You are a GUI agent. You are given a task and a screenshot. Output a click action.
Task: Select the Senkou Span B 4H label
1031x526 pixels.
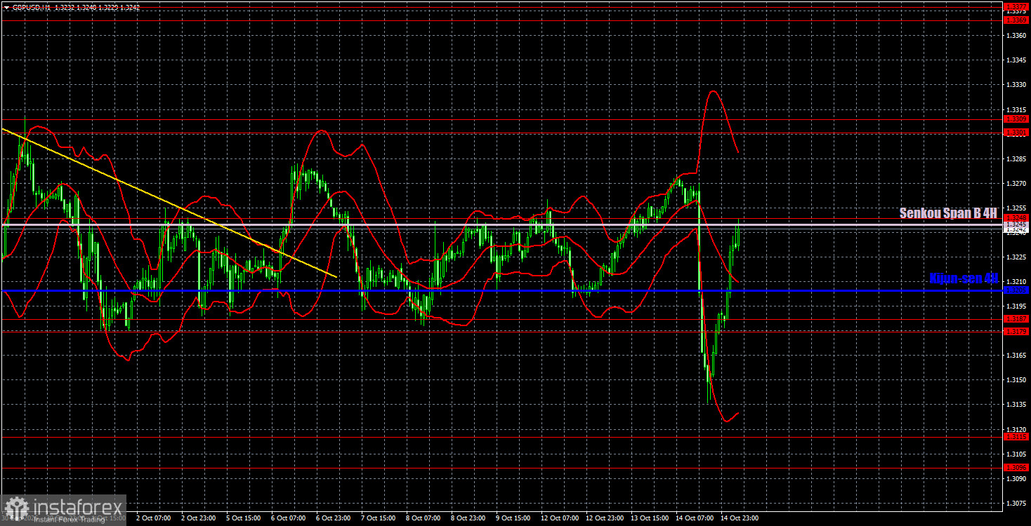coord(949,213)
